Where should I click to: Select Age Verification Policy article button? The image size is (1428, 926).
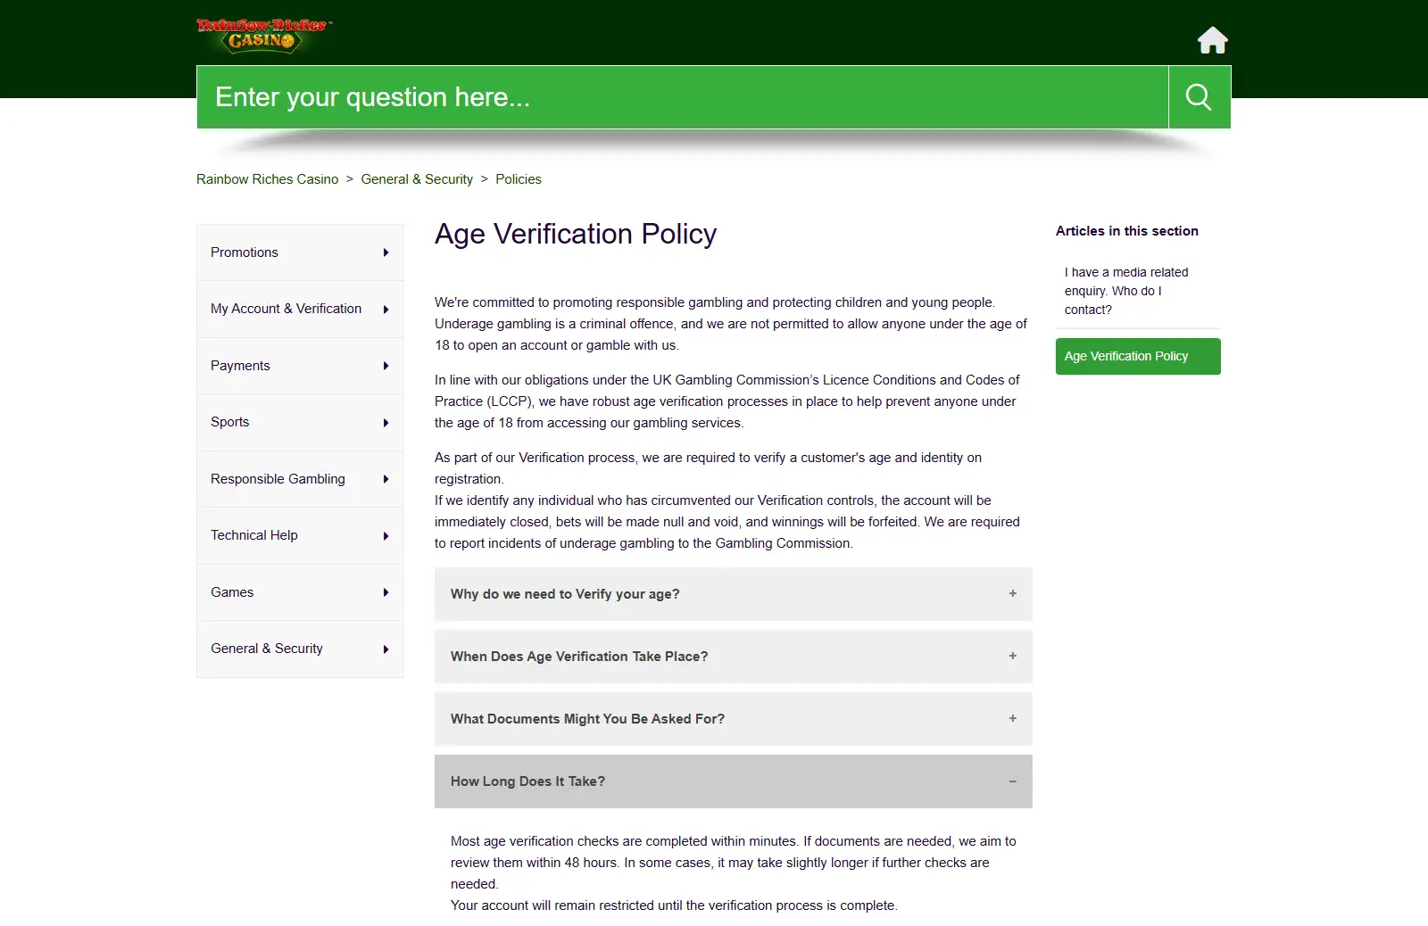pyautogui.click(x=1138, y=356)
